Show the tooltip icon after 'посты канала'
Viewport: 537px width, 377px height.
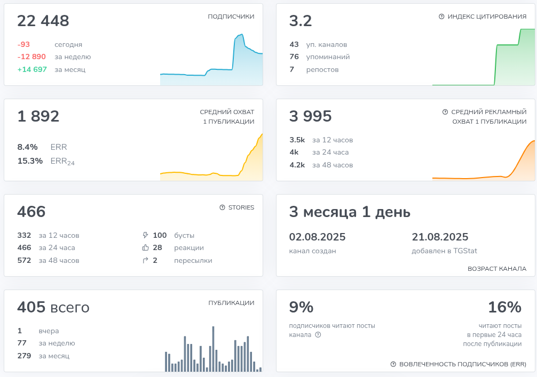(318, 335)
